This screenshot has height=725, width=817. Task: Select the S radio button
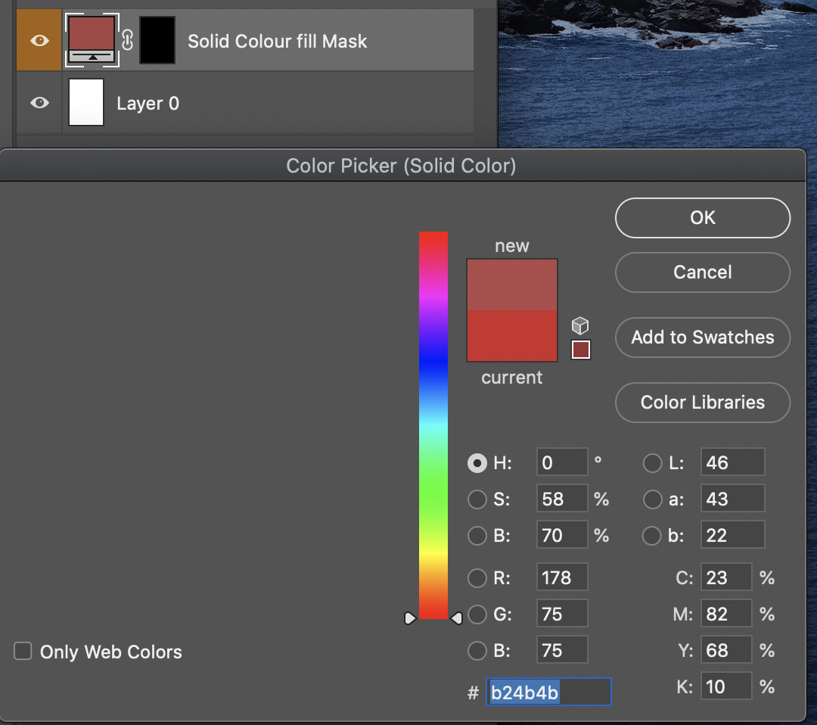point(477,499)
